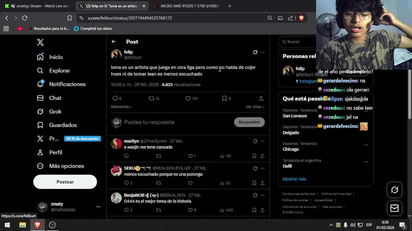
Task: Open Chicago trend options menu
Action: (366, 145)
